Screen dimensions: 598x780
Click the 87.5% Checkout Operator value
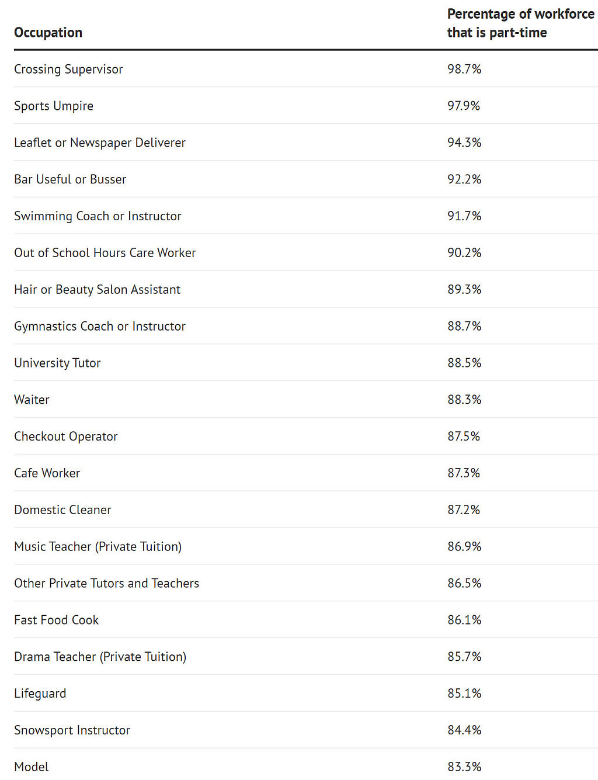click(464, 436)
